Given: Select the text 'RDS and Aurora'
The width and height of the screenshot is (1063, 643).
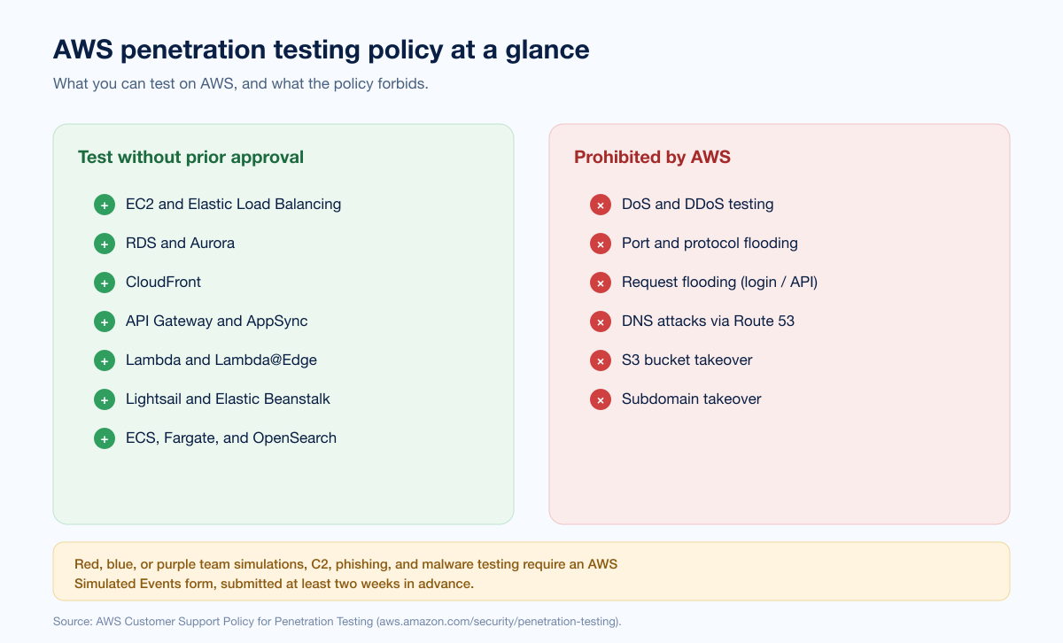Looking at the screenshot, I should (180, 243).
